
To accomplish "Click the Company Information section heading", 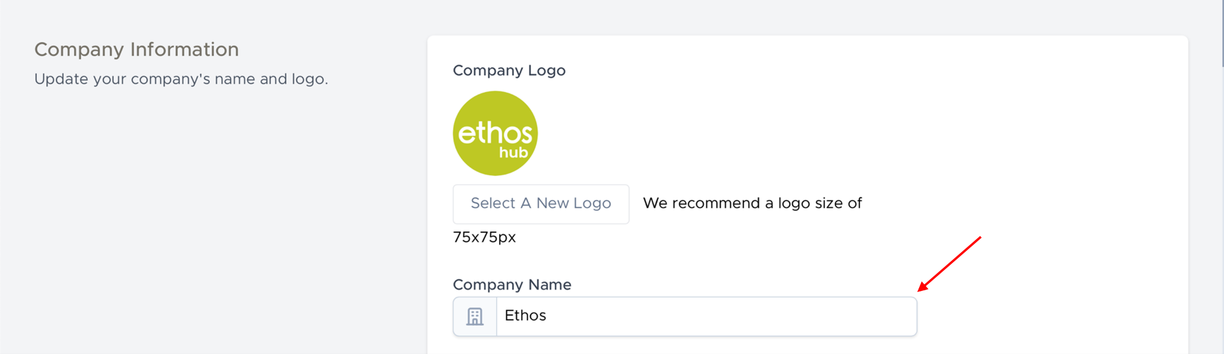I will [x=136, y=50].
